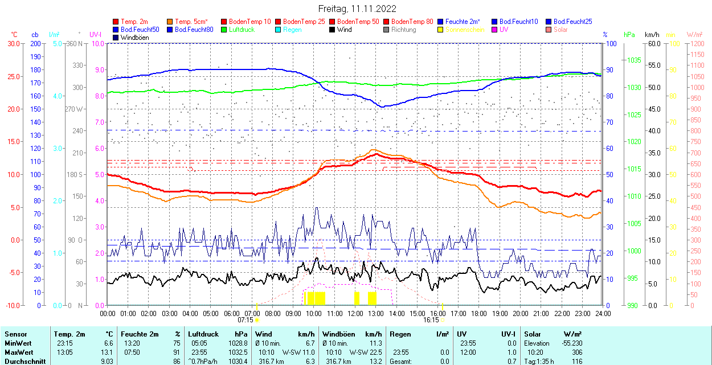This screenshot has width=712, height=365.
Task: Click the yellow Sonnenschein legend swatch
Action: tap(440, 30)
